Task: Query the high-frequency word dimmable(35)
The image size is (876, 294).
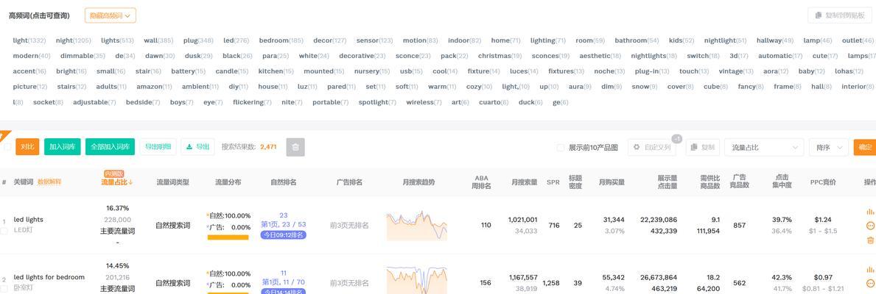Action: click(83, 57)
